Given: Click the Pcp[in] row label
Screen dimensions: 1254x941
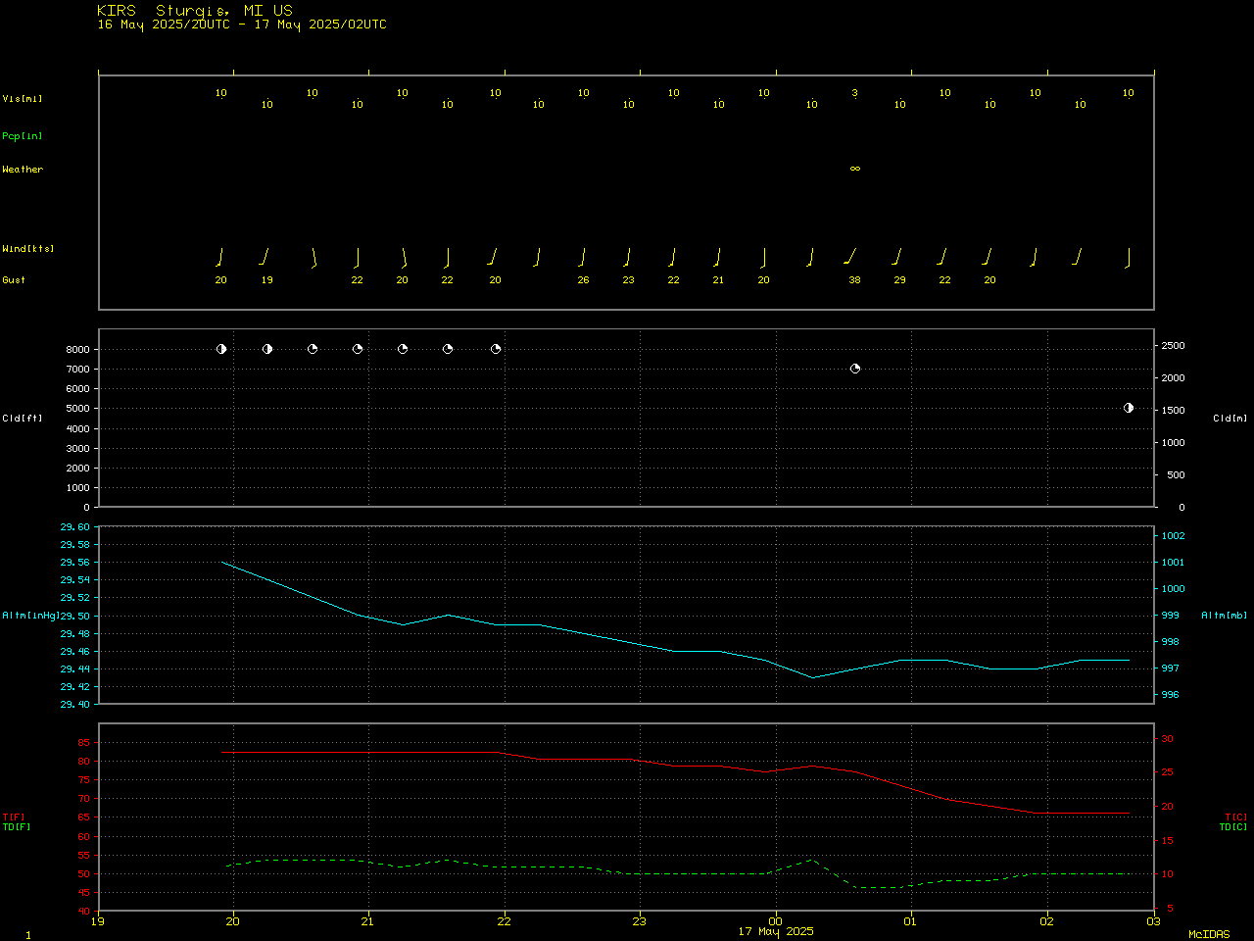Looking at the screenshot, I should (x=22, y=136).
